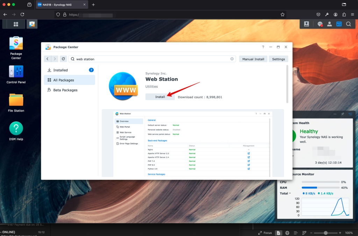
Task: Click the Web Station globe icon
Action: click(123, 86)
